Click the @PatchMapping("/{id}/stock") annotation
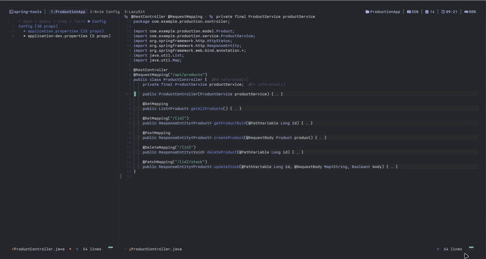Screen dimensions: 486x259 (x=175, y=162)
